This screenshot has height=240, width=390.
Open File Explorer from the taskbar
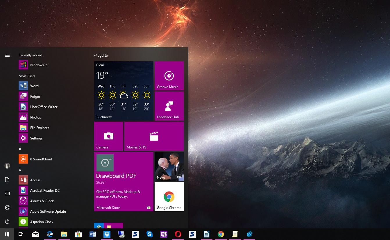coord(64,234)
